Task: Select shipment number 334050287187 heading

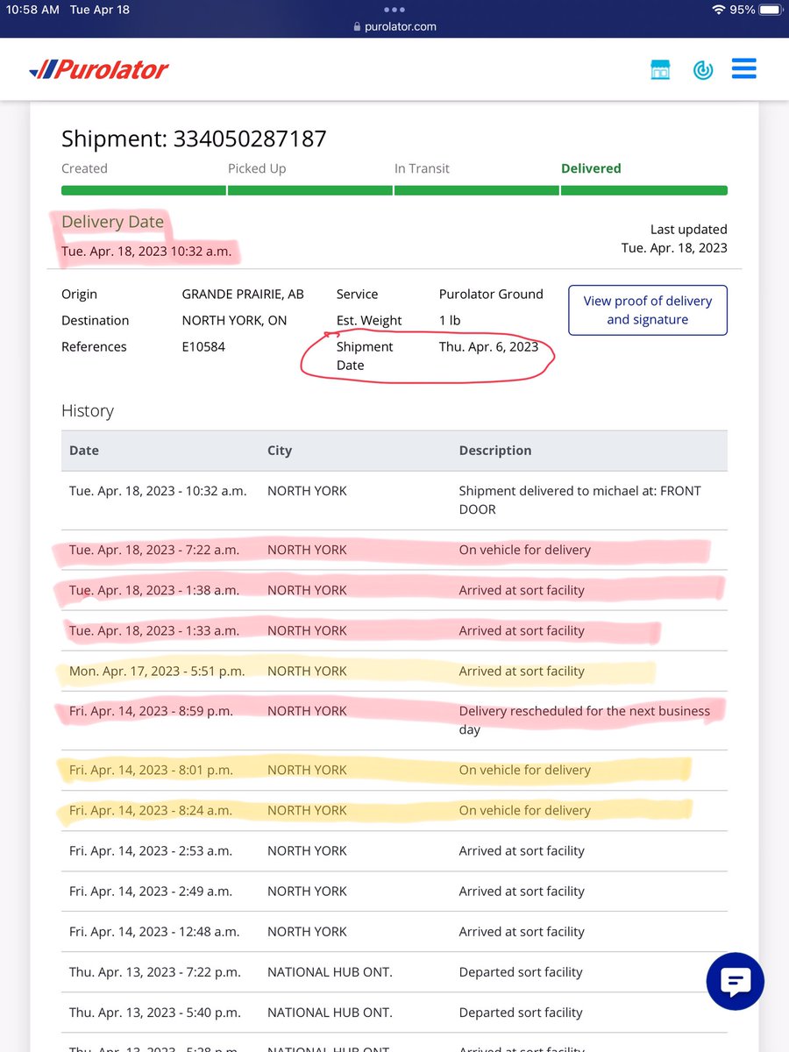Action: click(x=194, y=139)
